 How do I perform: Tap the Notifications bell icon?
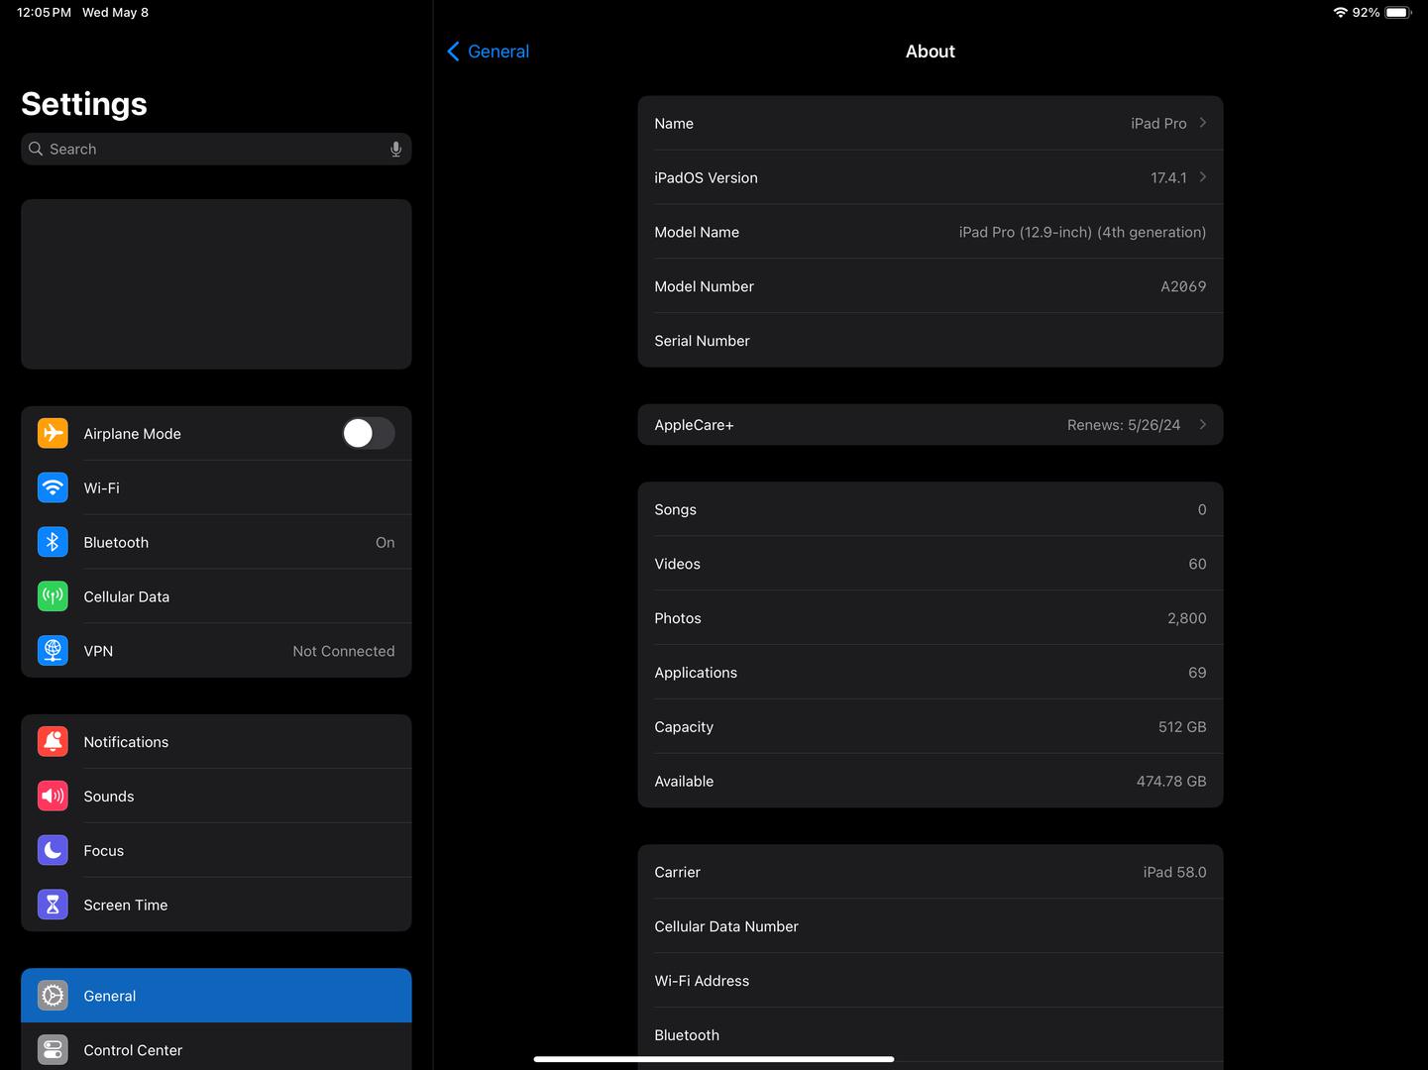53,741
